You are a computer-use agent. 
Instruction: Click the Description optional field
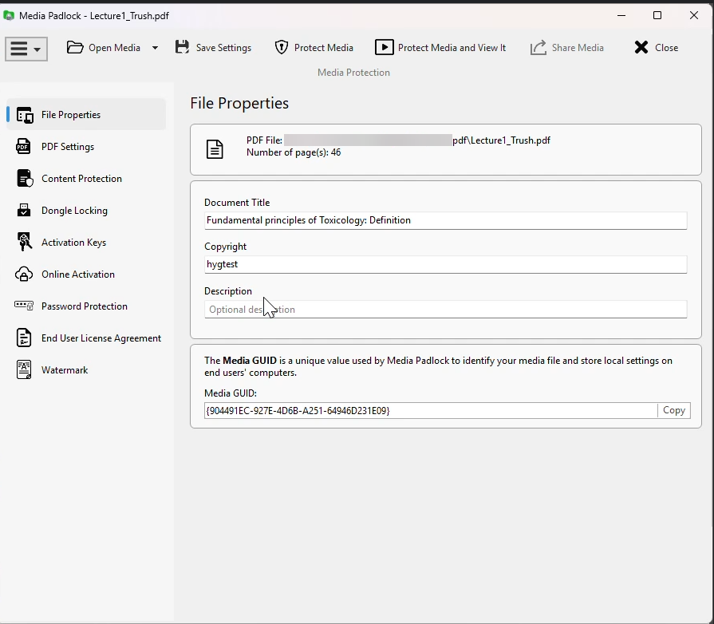444,310
